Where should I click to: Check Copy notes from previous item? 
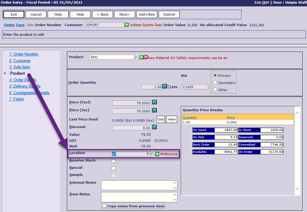click(104, 206)
